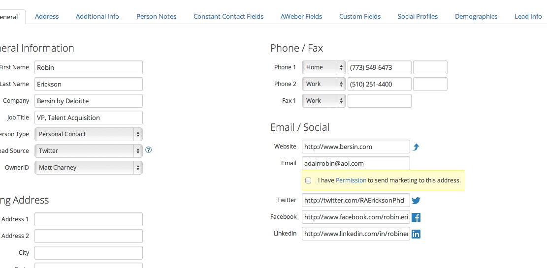This screenshot has height=268, width=547.
Task: Go to Constant Contact Fields tab
Action: 228,16
